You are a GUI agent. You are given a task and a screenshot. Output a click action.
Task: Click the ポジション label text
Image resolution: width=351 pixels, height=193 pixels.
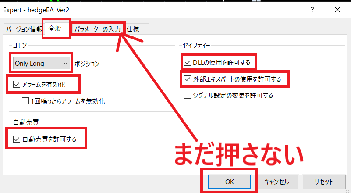(x=87, y=64)
